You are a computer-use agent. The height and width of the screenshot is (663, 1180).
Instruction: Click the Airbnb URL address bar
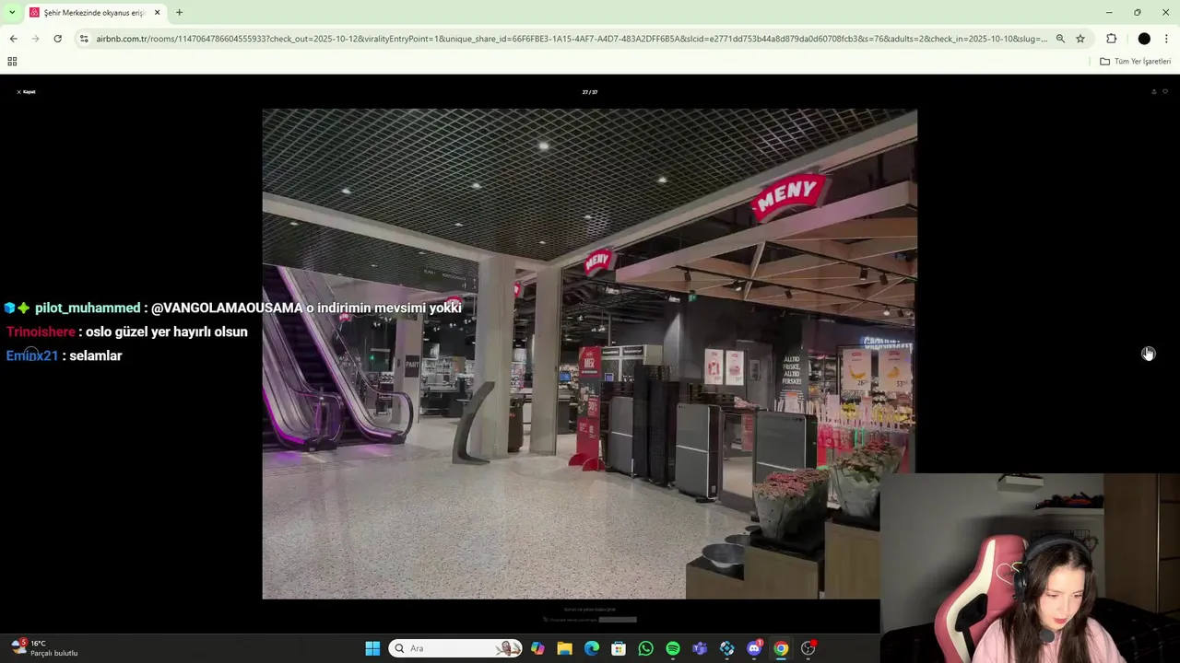click(572, 39)
